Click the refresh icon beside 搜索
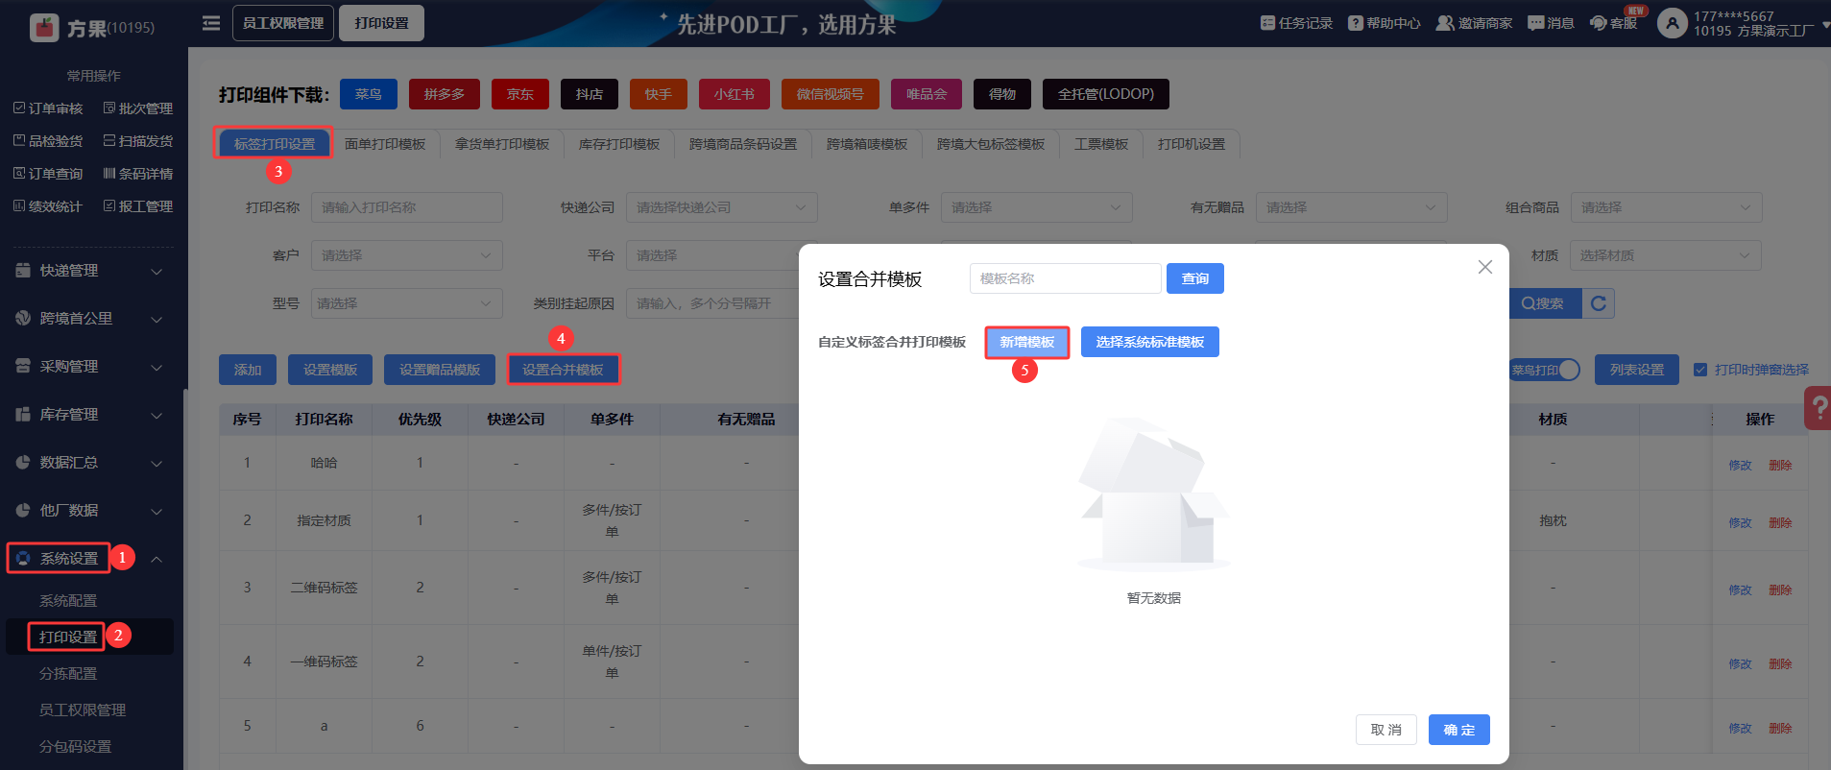This screenshot has height=770, width=1831. click(1599, 303)
